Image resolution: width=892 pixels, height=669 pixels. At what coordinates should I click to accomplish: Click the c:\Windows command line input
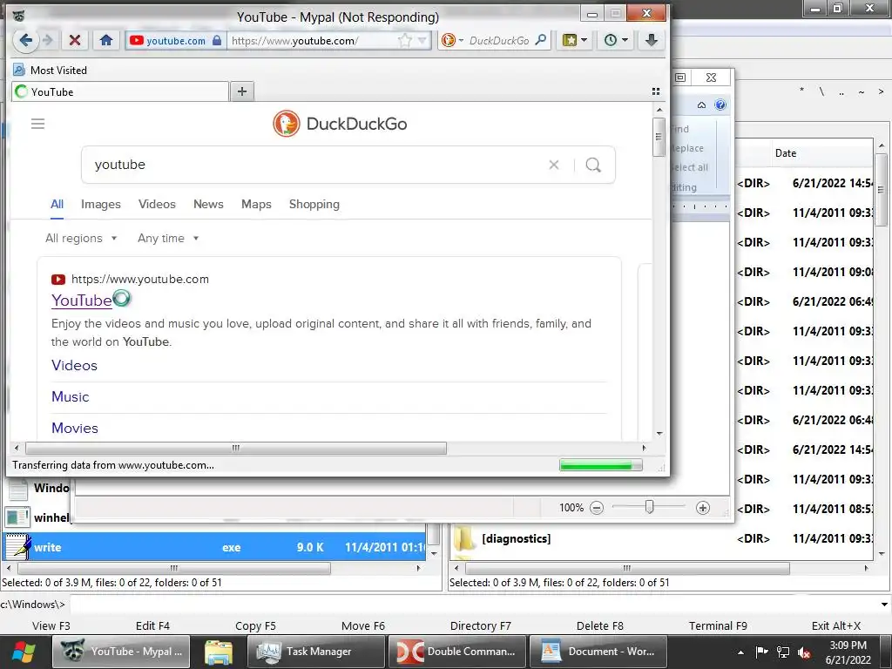pos(474,605)
